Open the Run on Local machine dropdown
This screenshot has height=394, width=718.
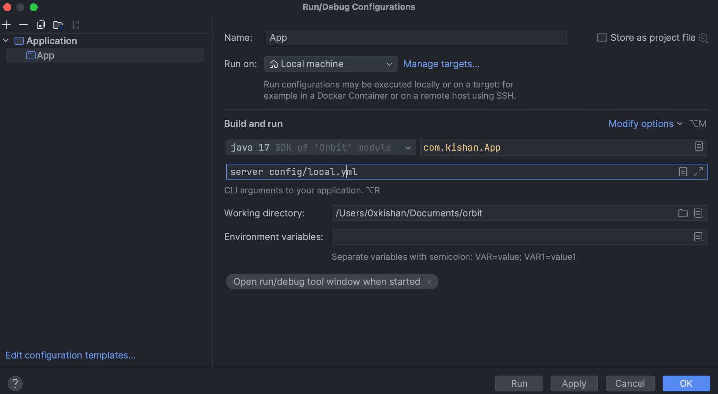(x=331, y=64)
